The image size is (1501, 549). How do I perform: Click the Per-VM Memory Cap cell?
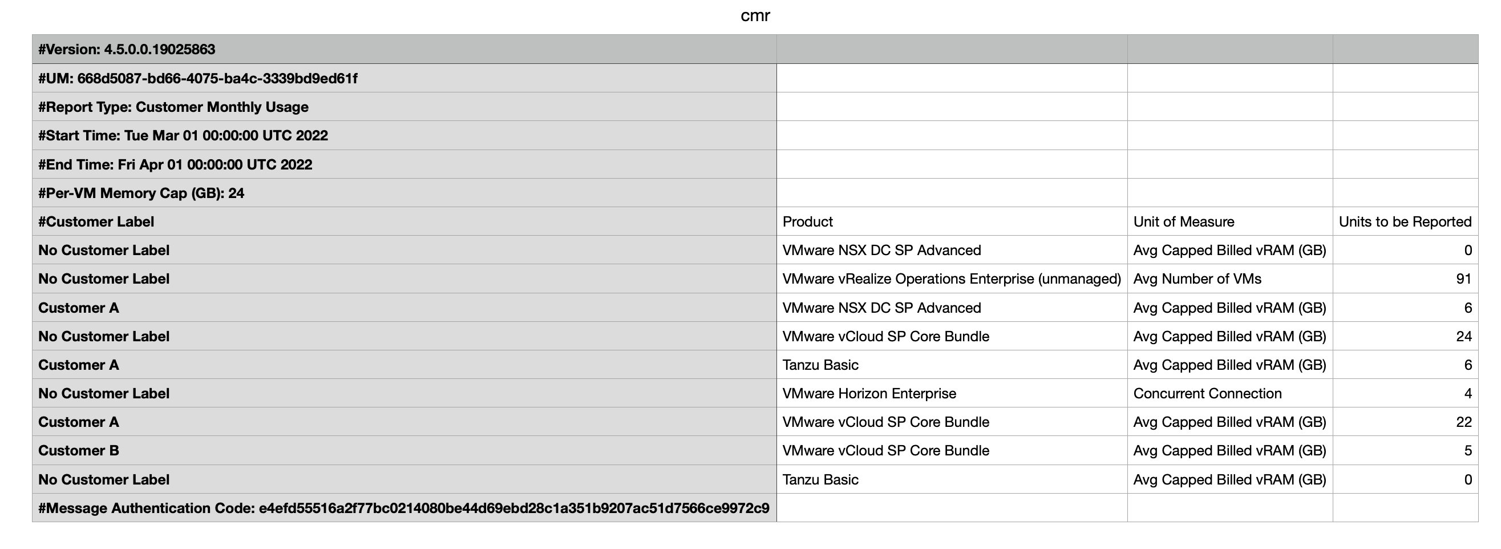click(141, 193)
